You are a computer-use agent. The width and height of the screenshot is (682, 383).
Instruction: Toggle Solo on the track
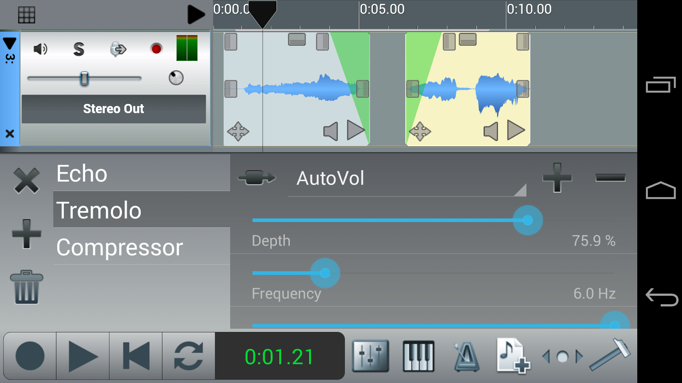pyautogui.click(x=79, y=49)
